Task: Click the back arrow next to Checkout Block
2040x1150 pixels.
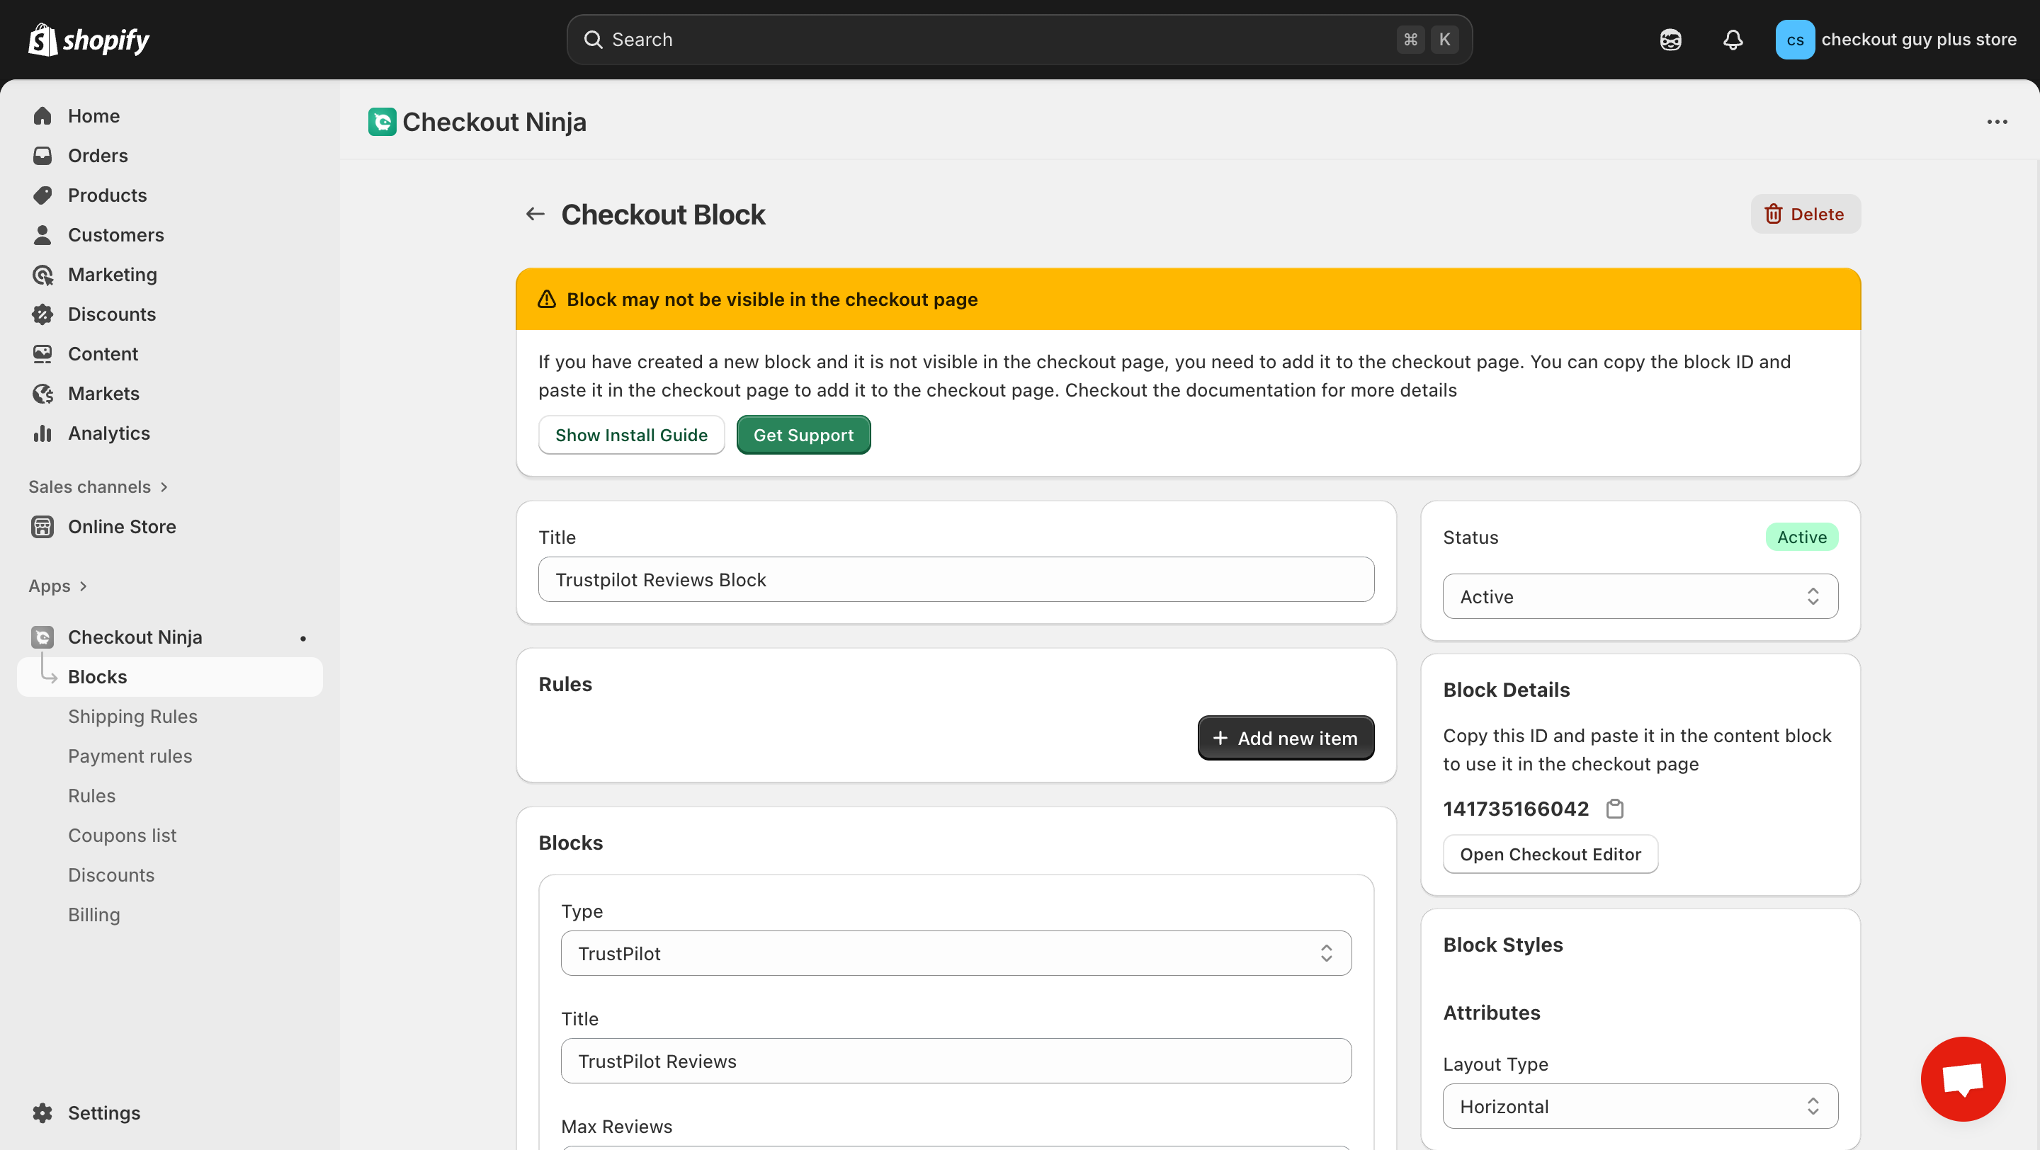Action: point(535,214)
